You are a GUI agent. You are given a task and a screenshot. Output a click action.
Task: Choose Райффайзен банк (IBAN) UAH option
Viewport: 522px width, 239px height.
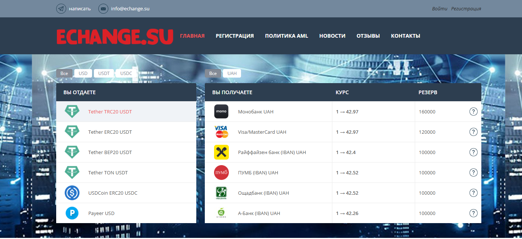pos(272,152)
